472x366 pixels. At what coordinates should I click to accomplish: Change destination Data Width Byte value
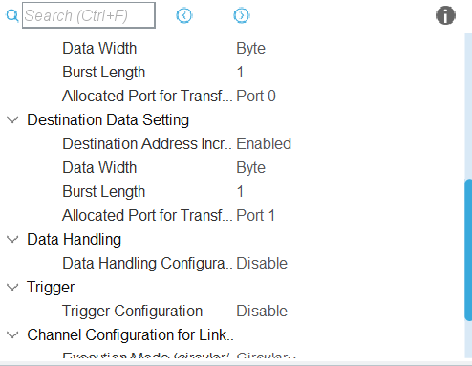click(251, 168)
